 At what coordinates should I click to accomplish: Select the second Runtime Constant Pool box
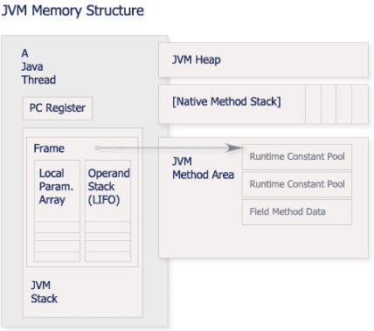tap(297, 184)
